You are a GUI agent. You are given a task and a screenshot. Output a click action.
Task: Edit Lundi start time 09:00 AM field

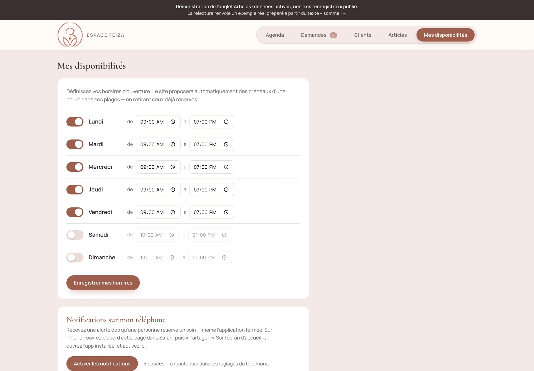[x=158, y=122]
